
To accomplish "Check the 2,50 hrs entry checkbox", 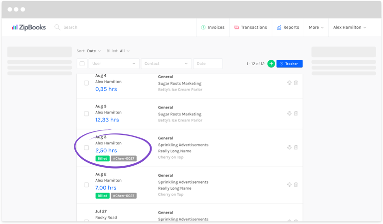I will tap(86, 147).
